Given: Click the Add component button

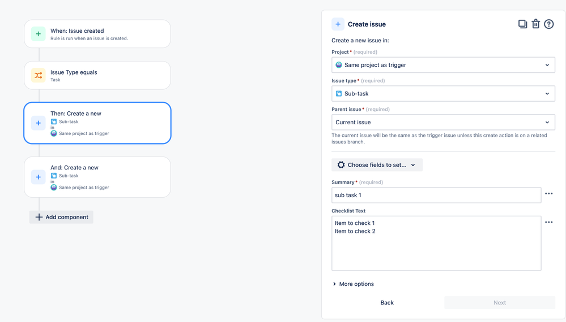Looking at the screenshot, I should click(x=62, y=217).
